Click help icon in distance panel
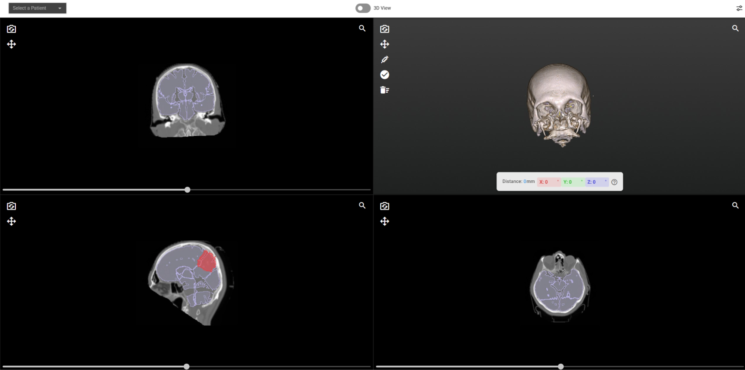The image size is (745, 370). point(614,182)
